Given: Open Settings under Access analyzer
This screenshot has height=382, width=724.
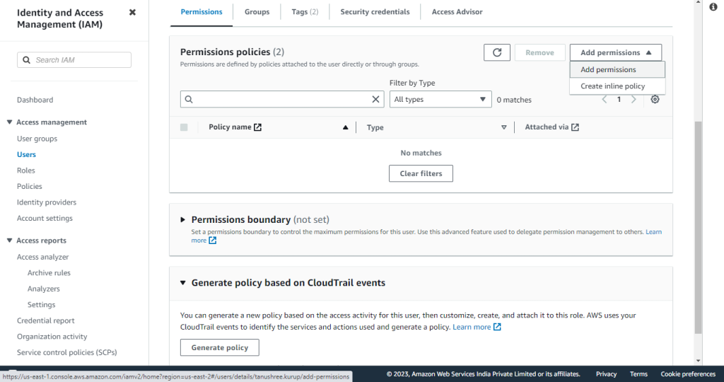Looking at the screenshot, I should (x=41, y=305).
